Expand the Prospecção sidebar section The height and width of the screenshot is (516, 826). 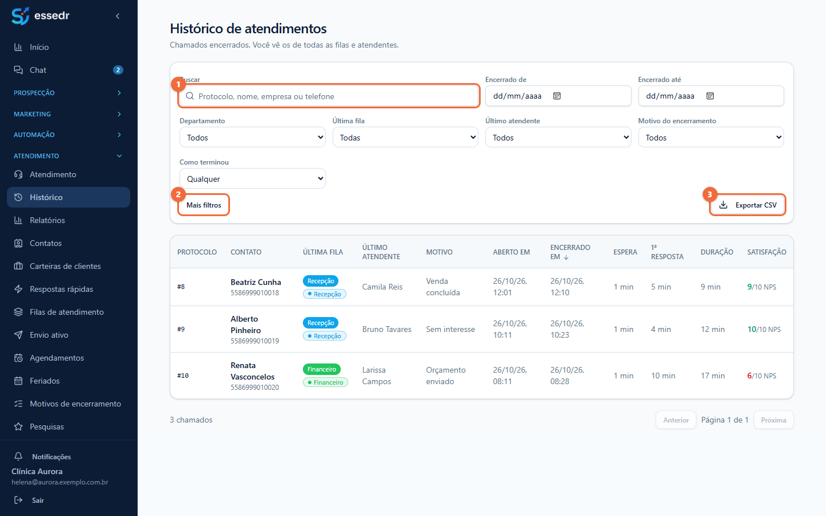tap(69, 93)
